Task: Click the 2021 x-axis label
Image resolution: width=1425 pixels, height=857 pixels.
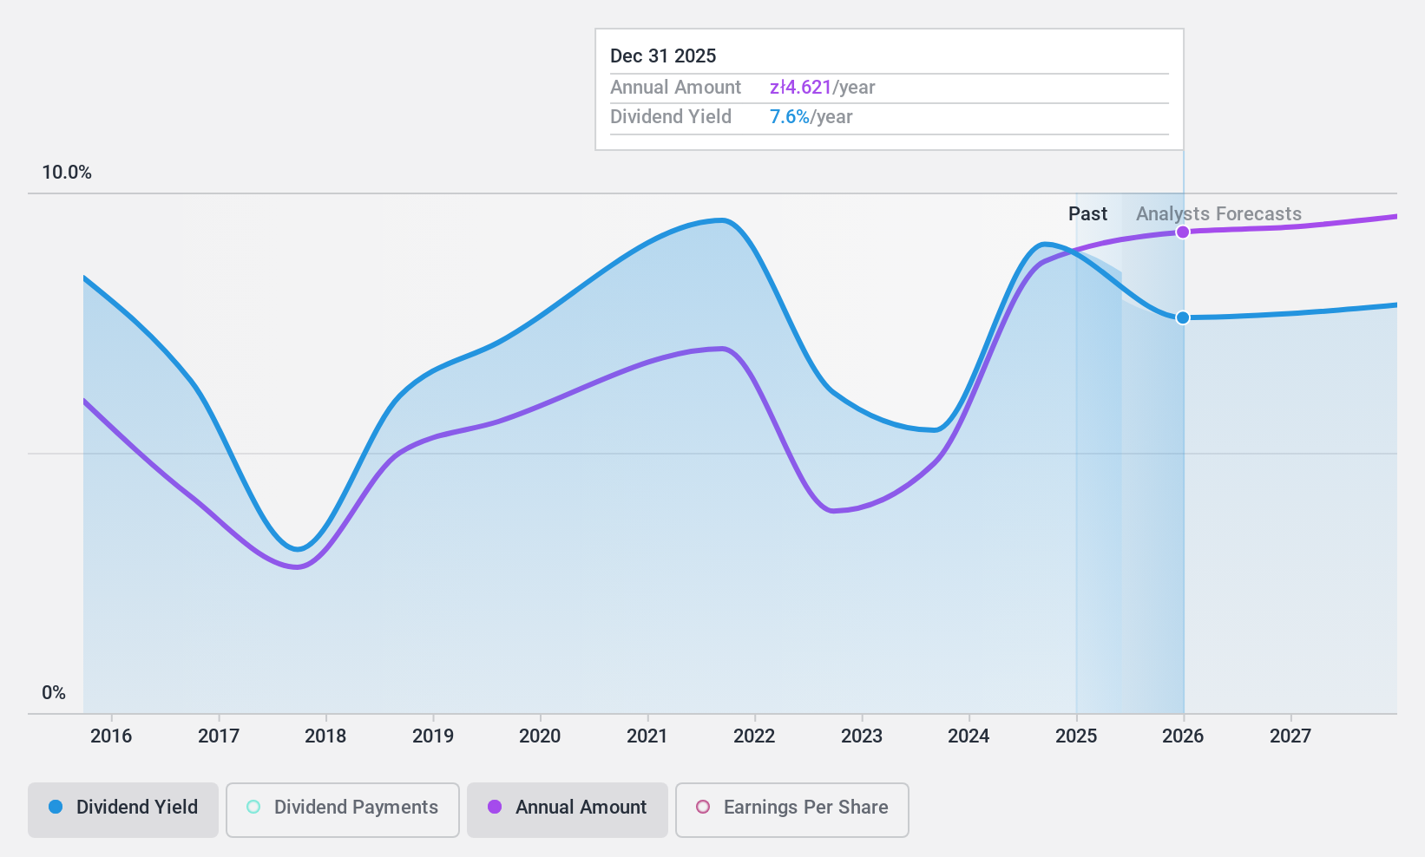Action: coord(647,736)
